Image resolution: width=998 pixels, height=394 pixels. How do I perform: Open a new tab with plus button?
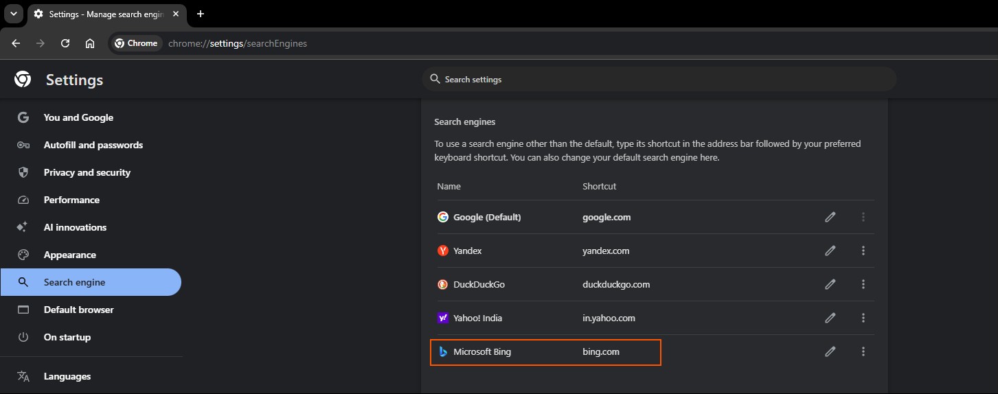tap(201, 14)
